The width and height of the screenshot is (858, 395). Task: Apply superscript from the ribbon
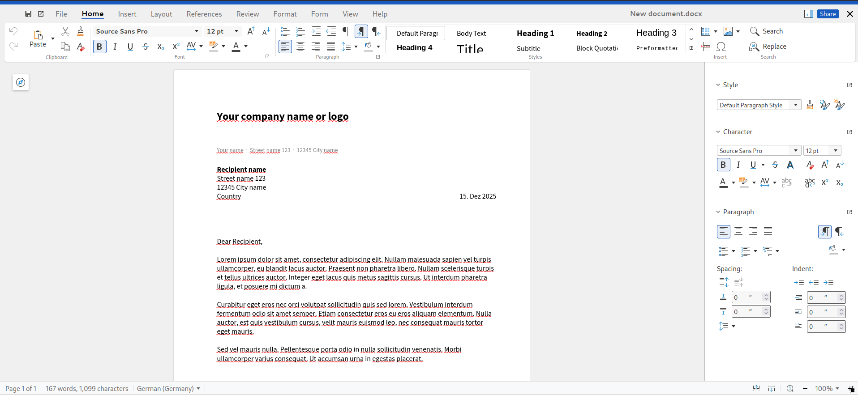click(176, 47)
